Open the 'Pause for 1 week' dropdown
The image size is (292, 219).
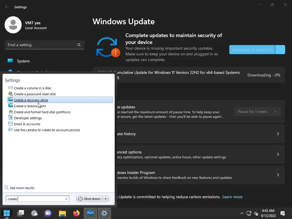tap(257, 111)
